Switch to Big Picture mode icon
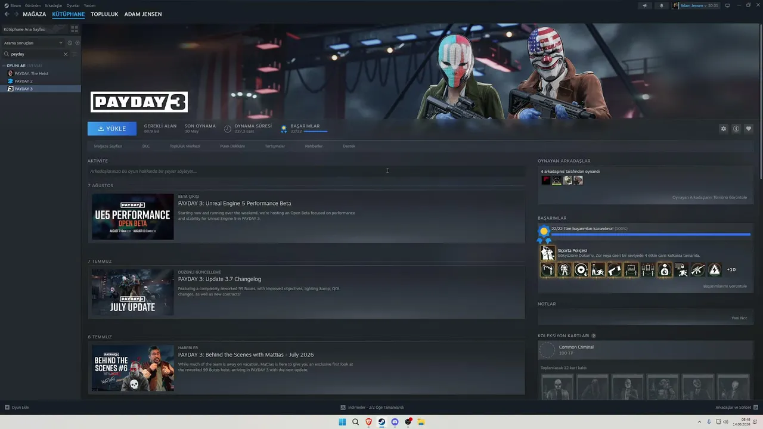The image size is (763, 429). click(x=726, y=5)
